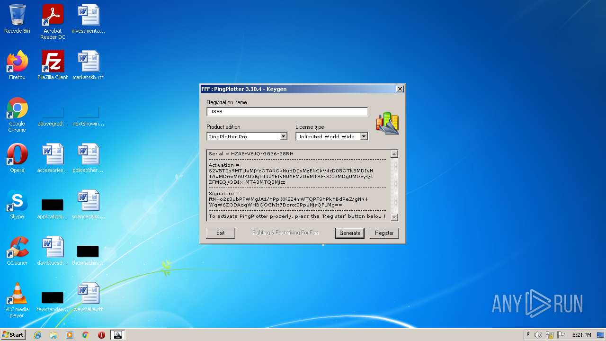Open davidtuesd... Word document

coord(53,251)
